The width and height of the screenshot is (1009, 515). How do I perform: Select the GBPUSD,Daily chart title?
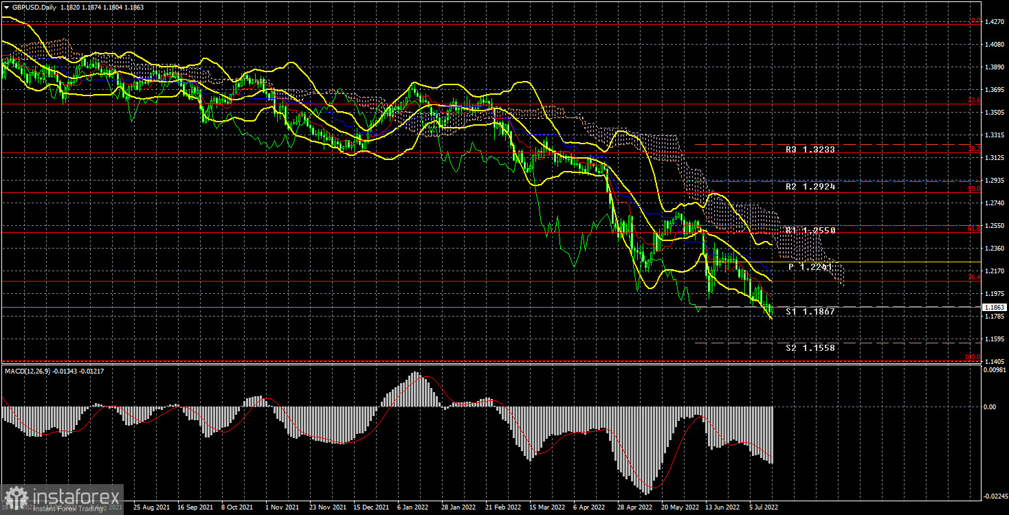(x=33, y=6)
